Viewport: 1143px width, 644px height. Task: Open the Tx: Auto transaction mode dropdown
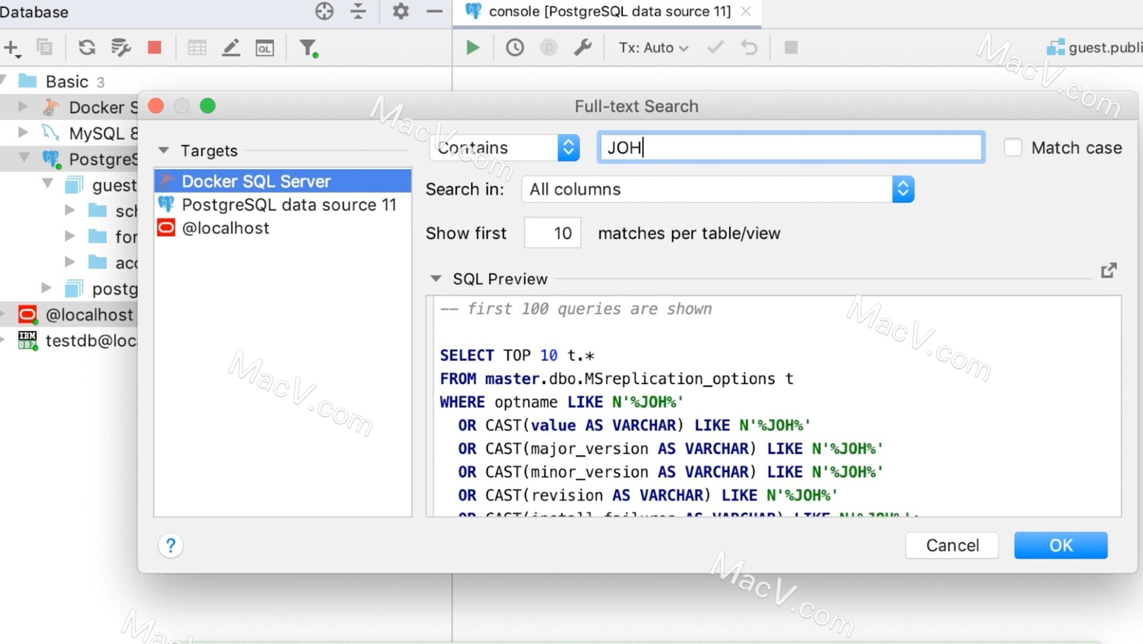pos(653,48)
